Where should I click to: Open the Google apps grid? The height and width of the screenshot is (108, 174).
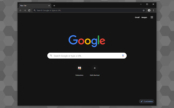coord(152,17)
